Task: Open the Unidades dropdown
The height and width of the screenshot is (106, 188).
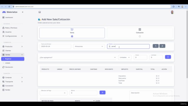Action: tap(125, 57)
